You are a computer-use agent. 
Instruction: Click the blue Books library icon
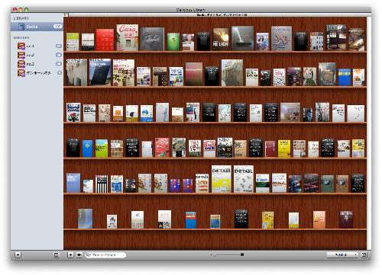pyautogui.click(x=21, y=27)
